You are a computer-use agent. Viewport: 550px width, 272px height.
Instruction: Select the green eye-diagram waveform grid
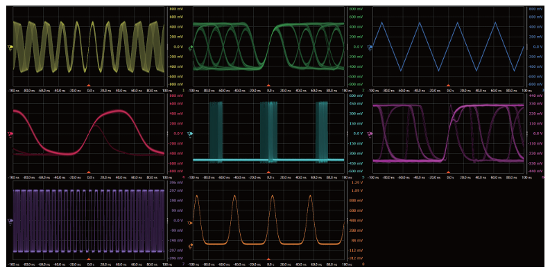pos(268,46)
